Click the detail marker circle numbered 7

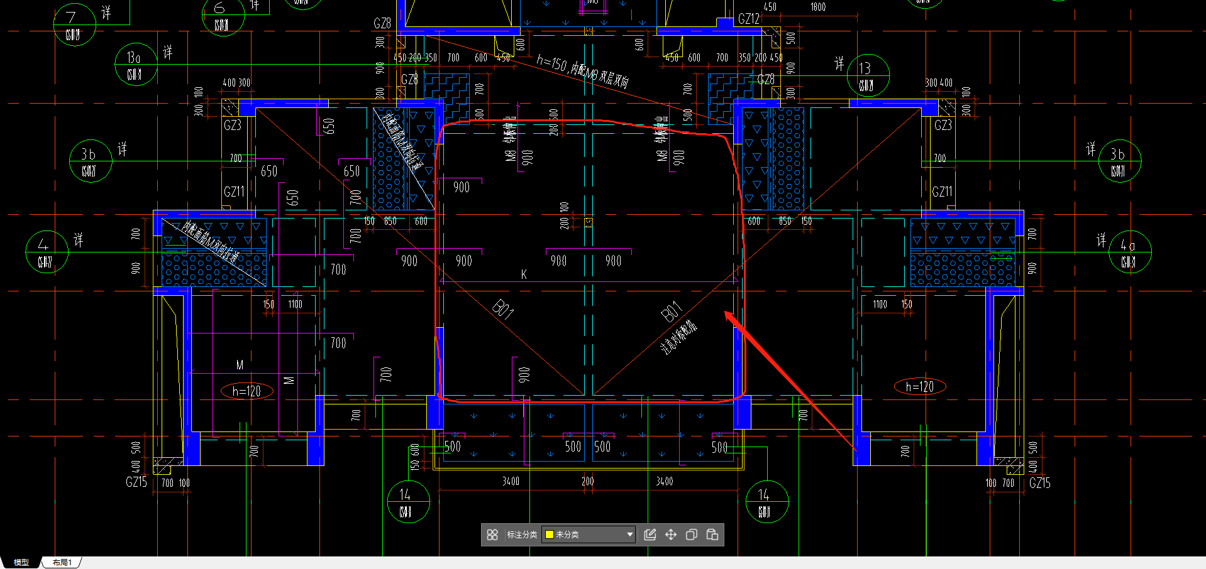coord(74,24)
